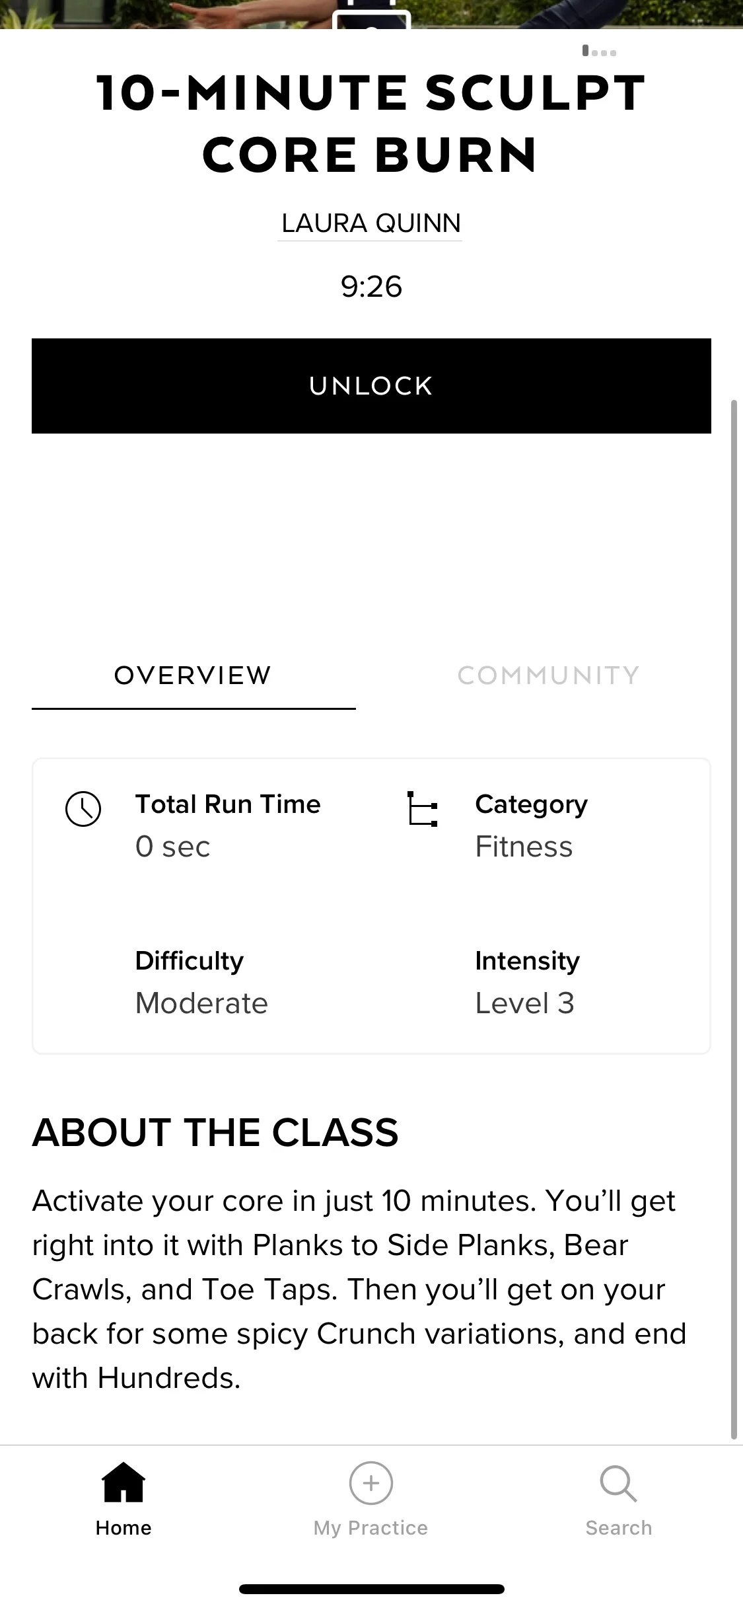Unlock the 10-Minute Sculpt Core Burn class

tap(371, 386)
